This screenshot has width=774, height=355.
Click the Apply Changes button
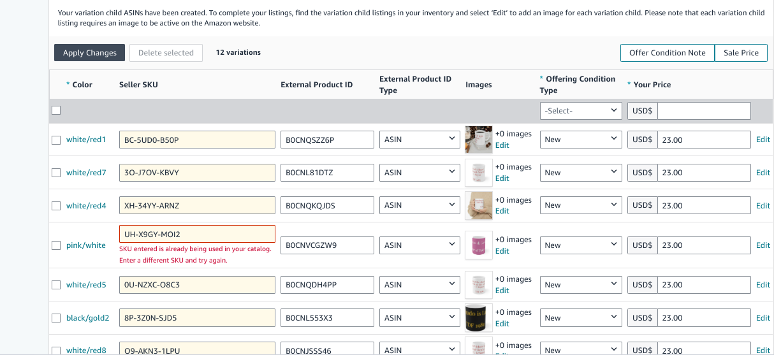89,53
